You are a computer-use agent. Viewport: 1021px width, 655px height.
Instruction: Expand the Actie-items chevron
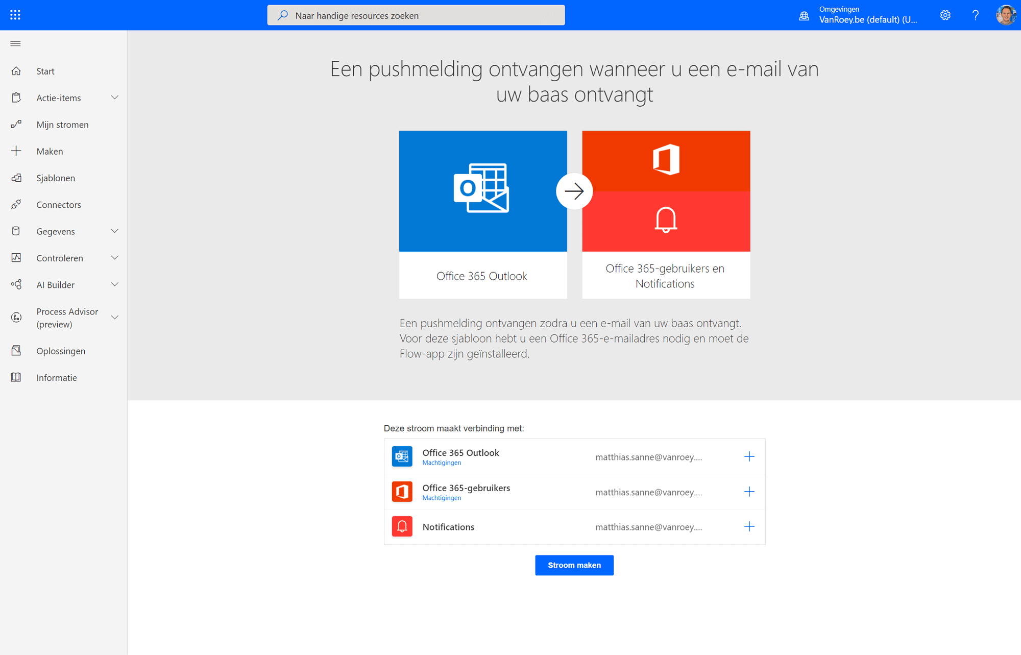tap(115, 98)
